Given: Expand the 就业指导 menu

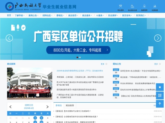Looking at the screenshot, I should [x=73, y=15].
